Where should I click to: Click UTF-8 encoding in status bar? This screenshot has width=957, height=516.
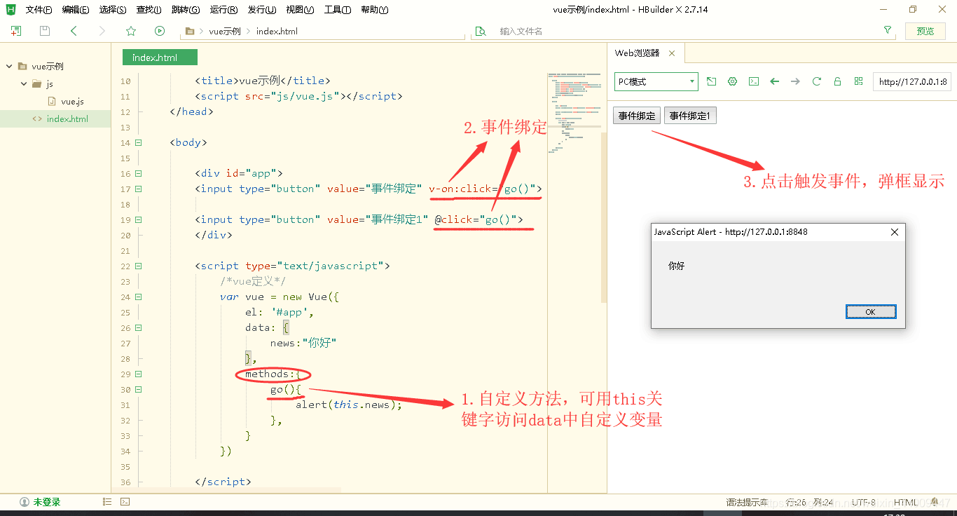coord(864,502)
